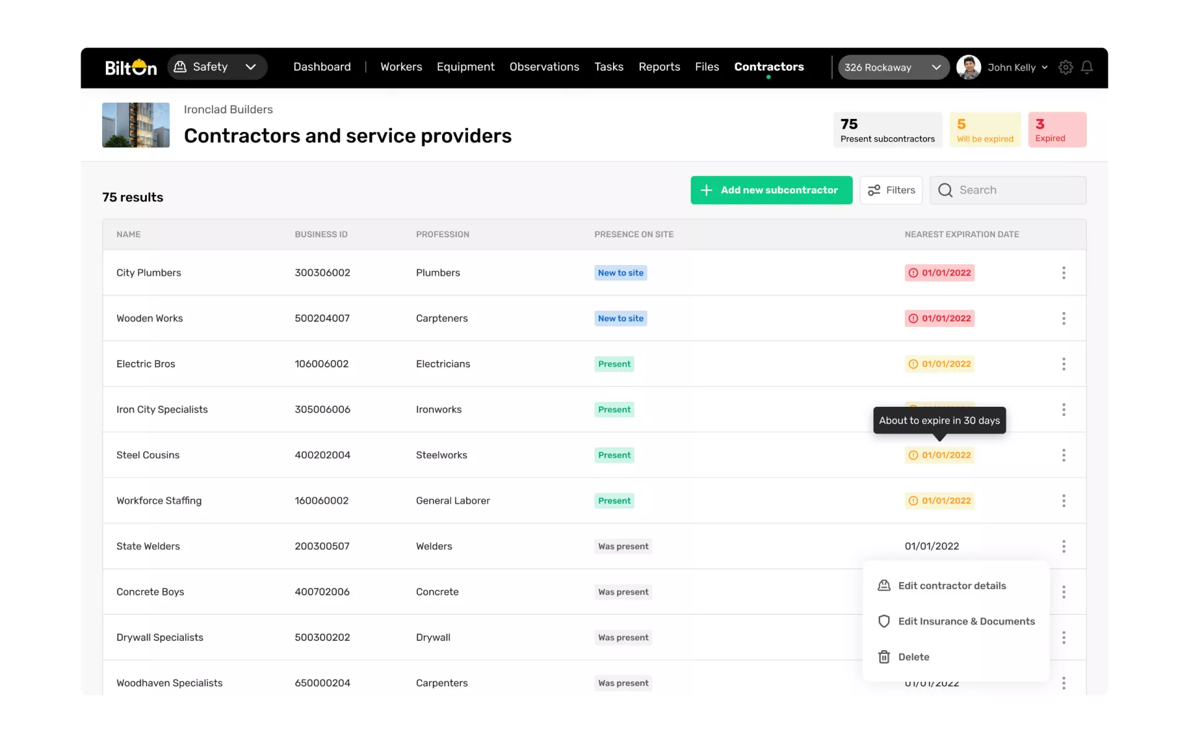Open row menu for Concrete Boys
Viewport: 1189px width, 743px height.
click(x=1064, y=592)
